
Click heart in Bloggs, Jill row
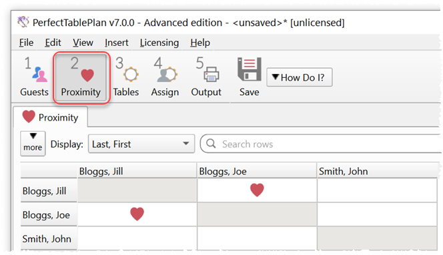257,190
